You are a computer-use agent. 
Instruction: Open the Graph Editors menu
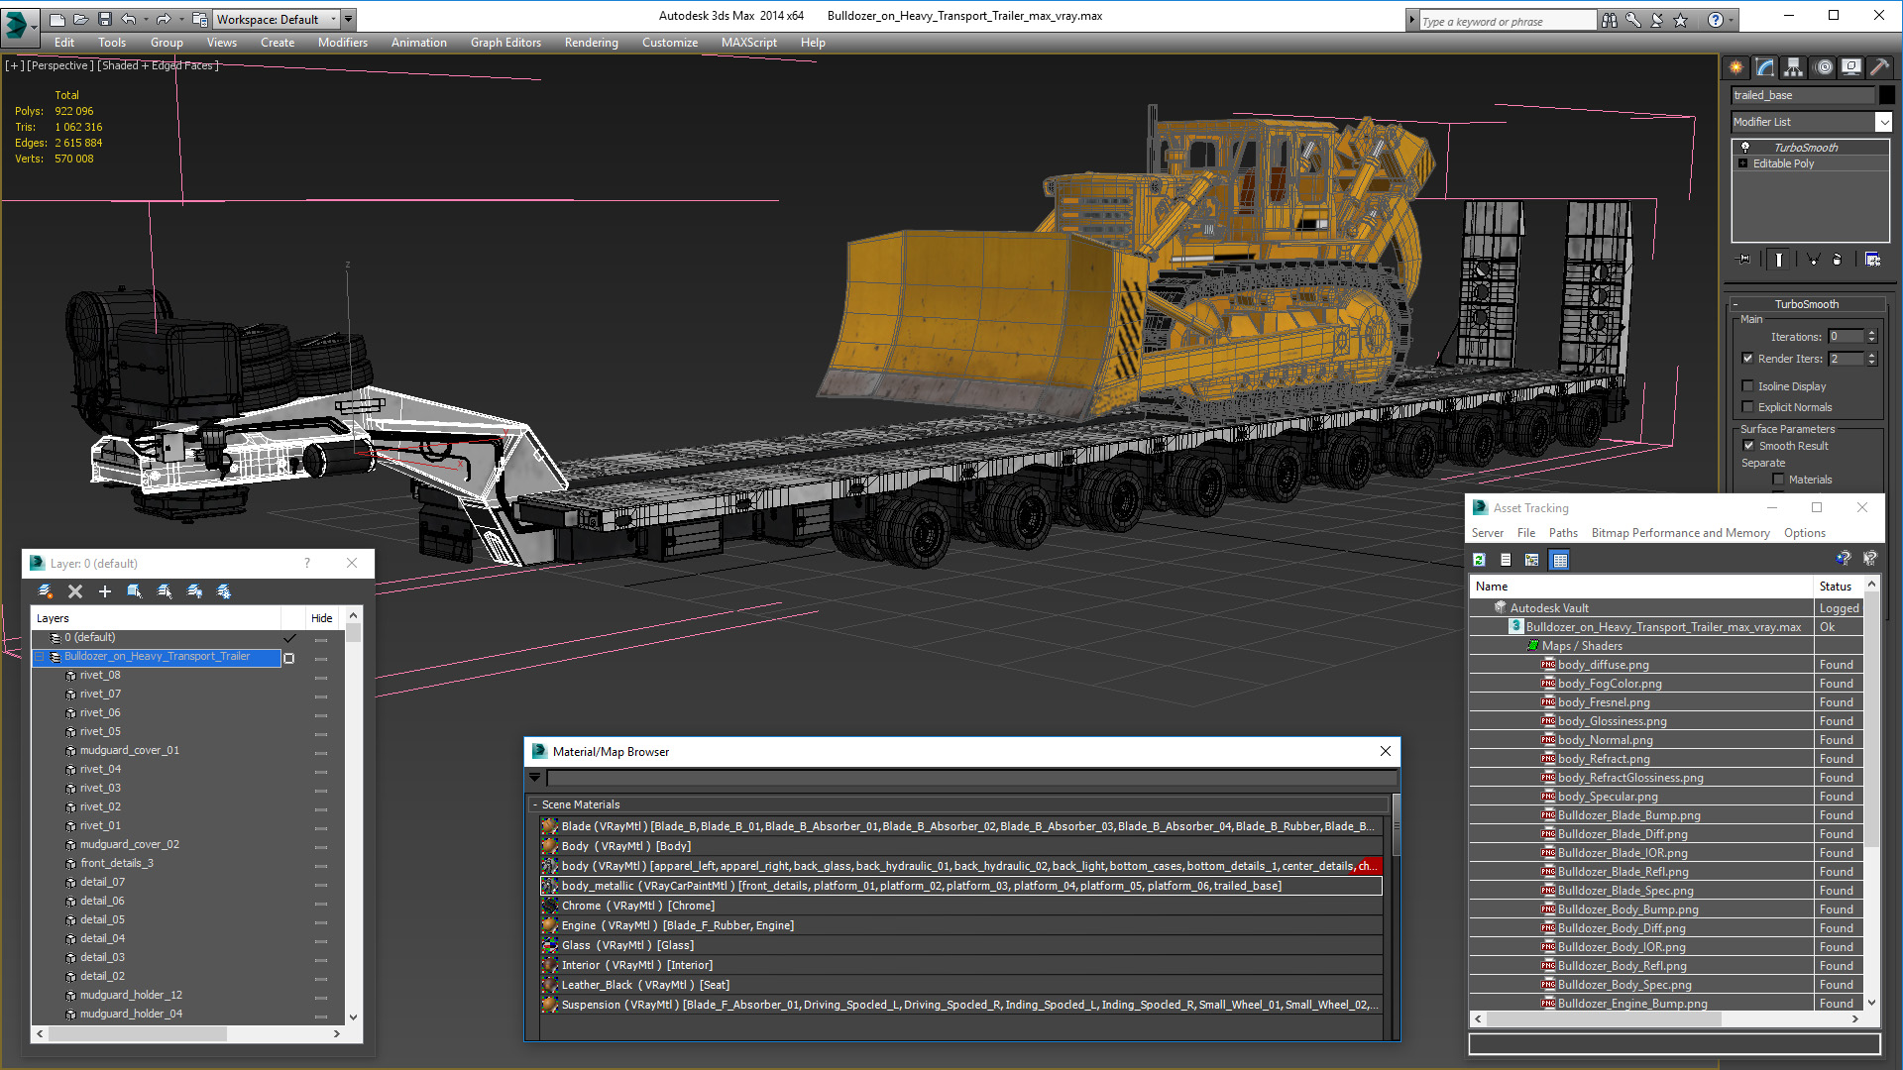505,43
